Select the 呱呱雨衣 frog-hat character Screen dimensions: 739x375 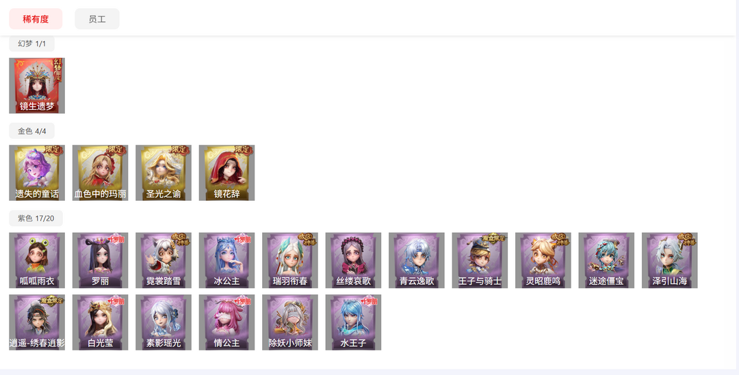coord(37,260)
